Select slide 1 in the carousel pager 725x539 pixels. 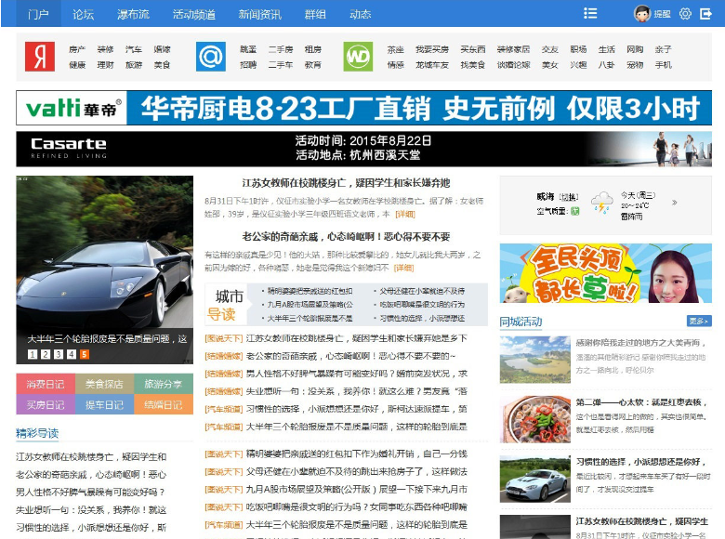(x=33, y=354)
